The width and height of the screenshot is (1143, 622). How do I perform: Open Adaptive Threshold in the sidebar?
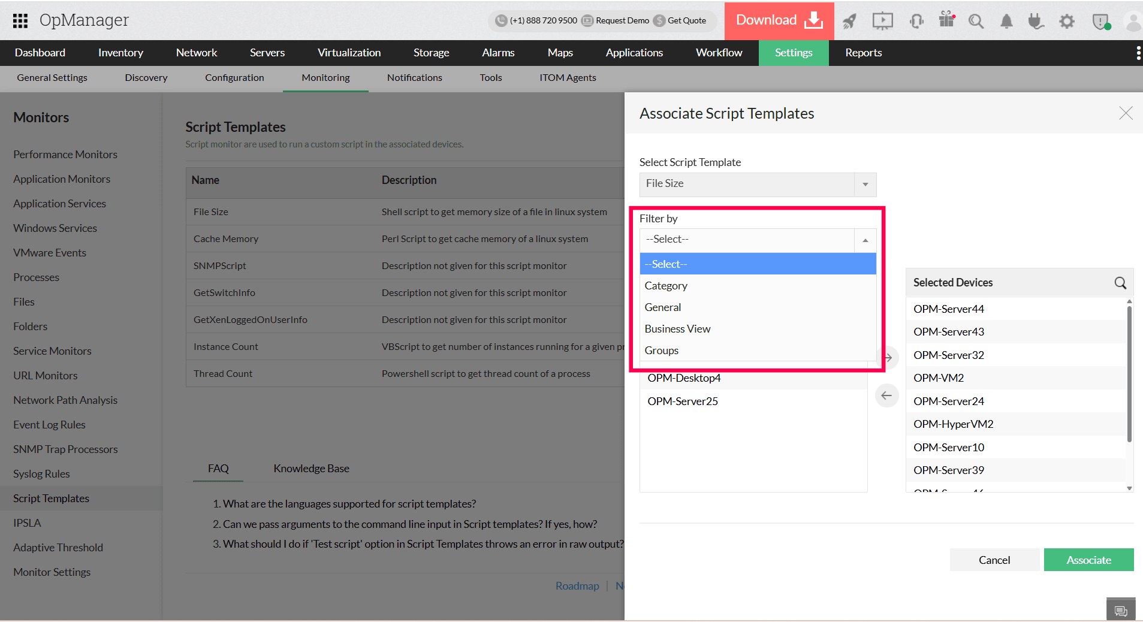(x=58, y=548)
